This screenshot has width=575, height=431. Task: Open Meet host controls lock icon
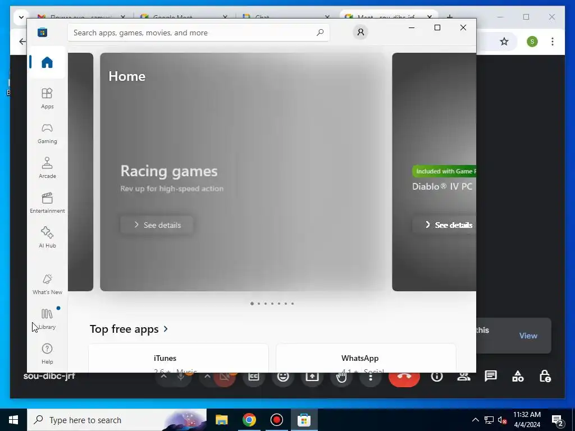coord(545,377)
